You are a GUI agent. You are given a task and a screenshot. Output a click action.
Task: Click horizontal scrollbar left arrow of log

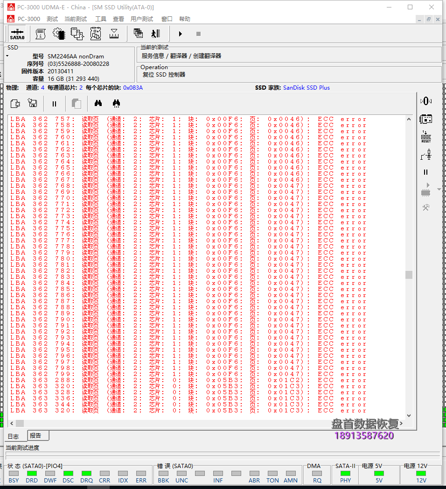point(12,423)
